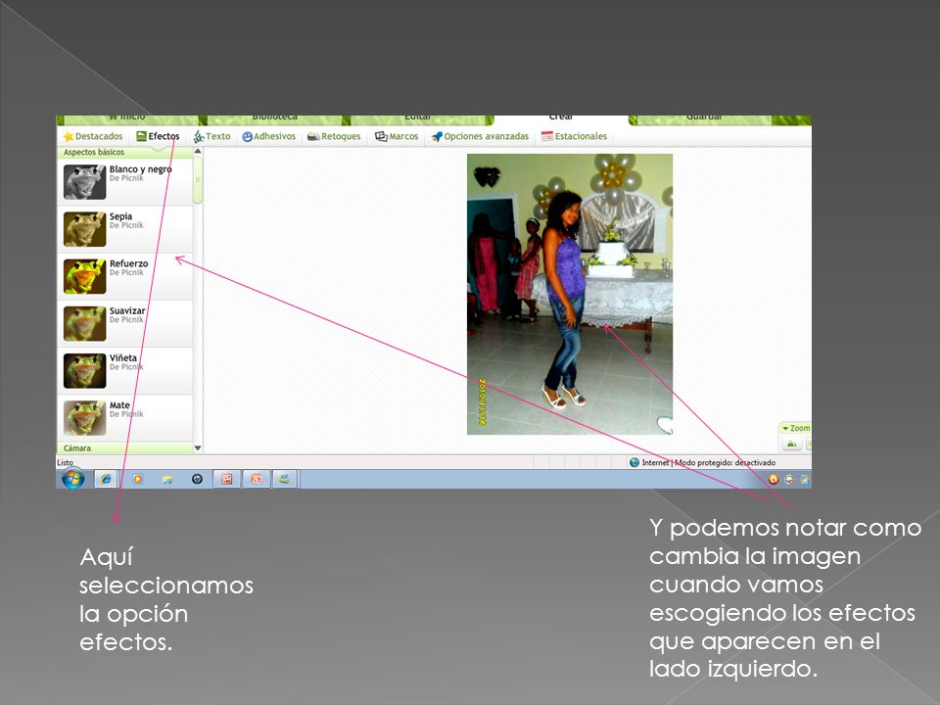Open the Windows Start orb
Image resolution: width=940 pixels, height=705 pixels.
pyautogui.click(x=73, y=479)
